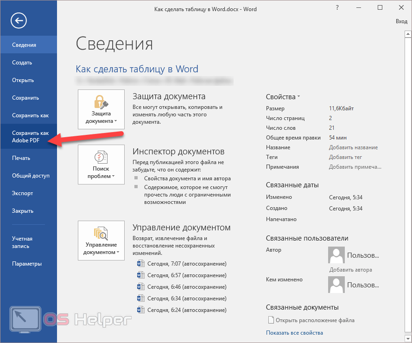
Task: Click Добавить название field
Action: point(353,147)
